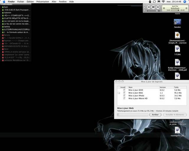The width and height of the screenshot is (189, 151).
Task: Select the Sasuke desktop file icon
Action: coord(177,22)
